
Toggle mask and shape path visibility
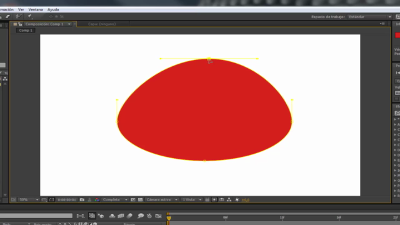[x=51, y=200]
